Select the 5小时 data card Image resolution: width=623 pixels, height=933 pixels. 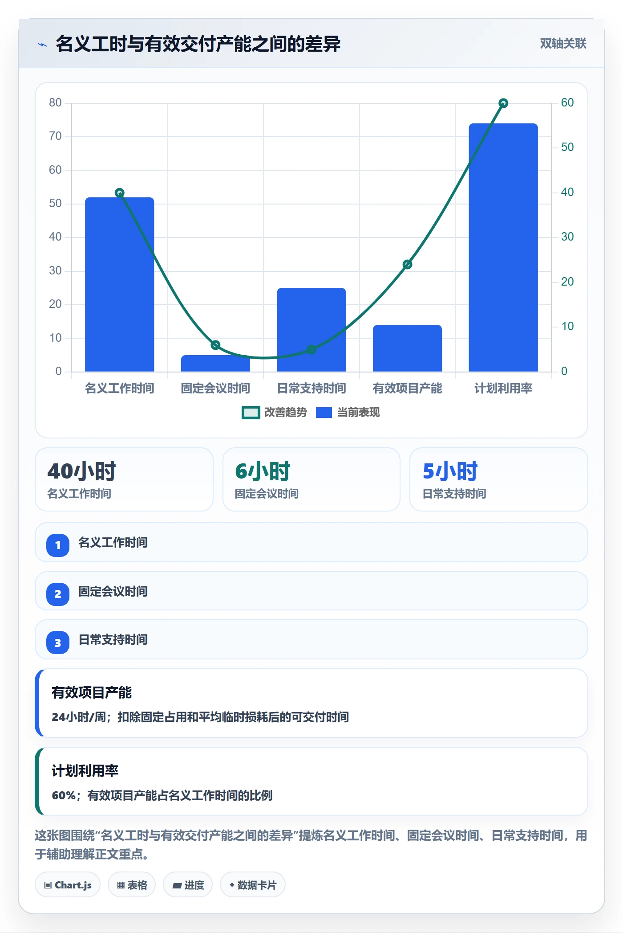tap(499, 479)
